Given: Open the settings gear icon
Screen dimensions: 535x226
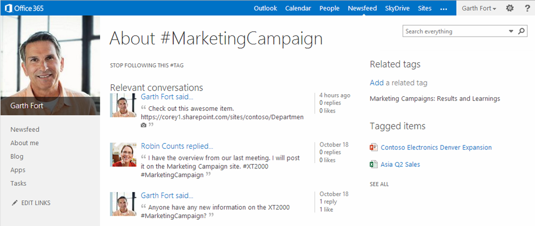Looking at the screenshot, I should pyautogui.click(x=509, y=8).
